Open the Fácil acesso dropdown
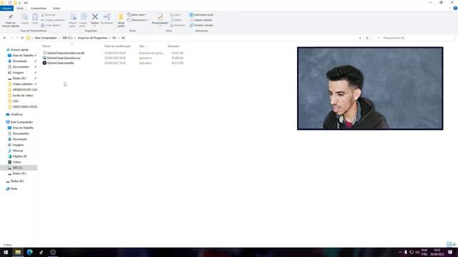 pos(138,20)
